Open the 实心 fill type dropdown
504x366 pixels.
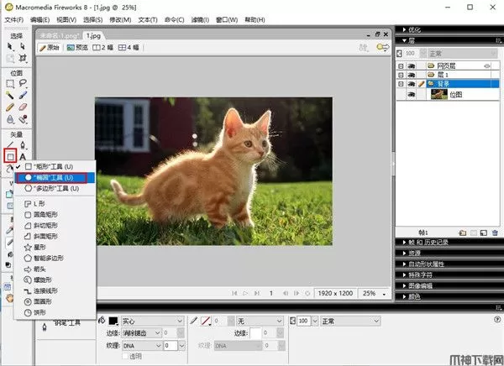151,321
